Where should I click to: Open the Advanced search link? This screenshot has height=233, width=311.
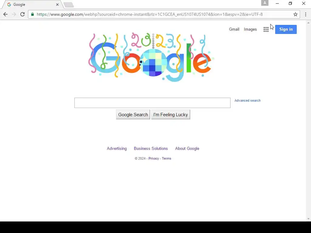click(x=247, y=100)
